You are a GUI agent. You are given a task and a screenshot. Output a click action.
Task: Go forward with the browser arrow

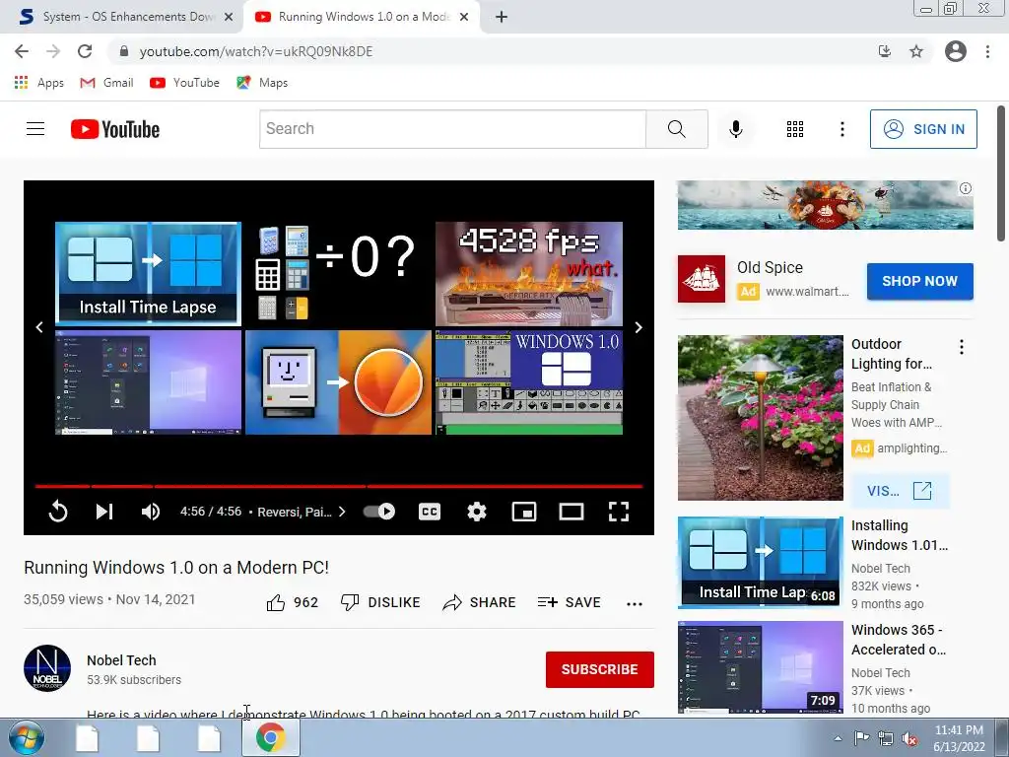pyautogui.click(x=53, y=51)
